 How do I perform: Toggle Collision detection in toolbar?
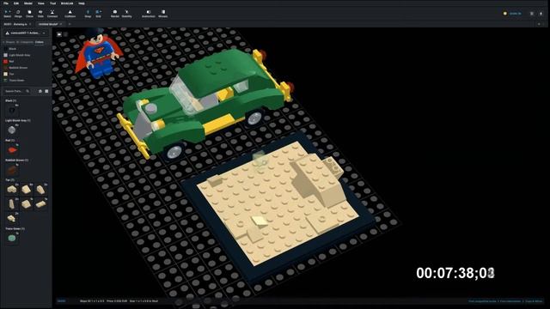[70, 14]
